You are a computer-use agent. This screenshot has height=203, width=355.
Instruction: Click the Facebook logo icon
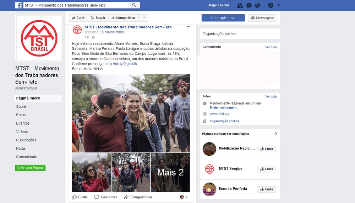click(18, 5)
